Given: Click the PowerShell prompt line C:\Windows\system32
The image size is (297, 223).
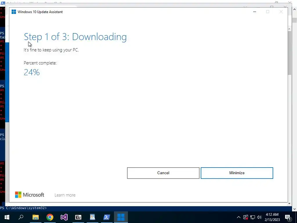Looking at the screenshot, I should (23, 208).
